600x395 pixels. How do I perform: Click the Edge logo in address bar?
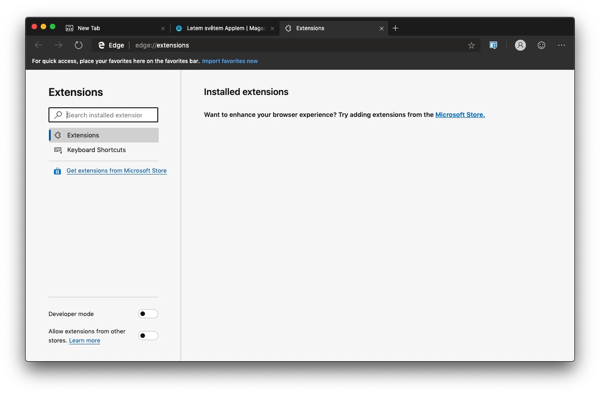[x=102, y=45]
